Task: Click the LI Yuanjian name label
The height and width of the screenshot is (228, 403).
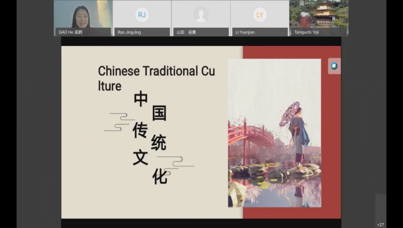Action: 245,32
